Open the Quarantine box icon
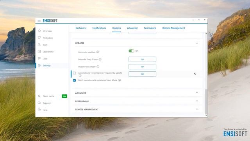The height and width of the screenshot is (141, 250). coord(39,51)
